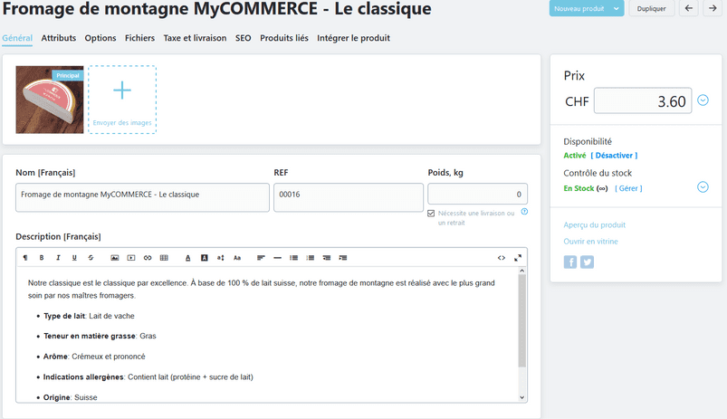Open the background color picker
The image size is (727, 419).
pyautogui.click(x=204, y=258)
